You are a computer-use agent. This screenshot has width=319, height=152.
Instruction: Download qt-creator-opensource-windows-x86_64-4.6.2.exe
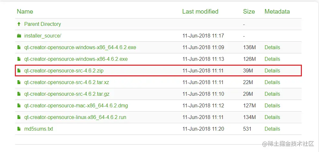click(x=80, y=48)
